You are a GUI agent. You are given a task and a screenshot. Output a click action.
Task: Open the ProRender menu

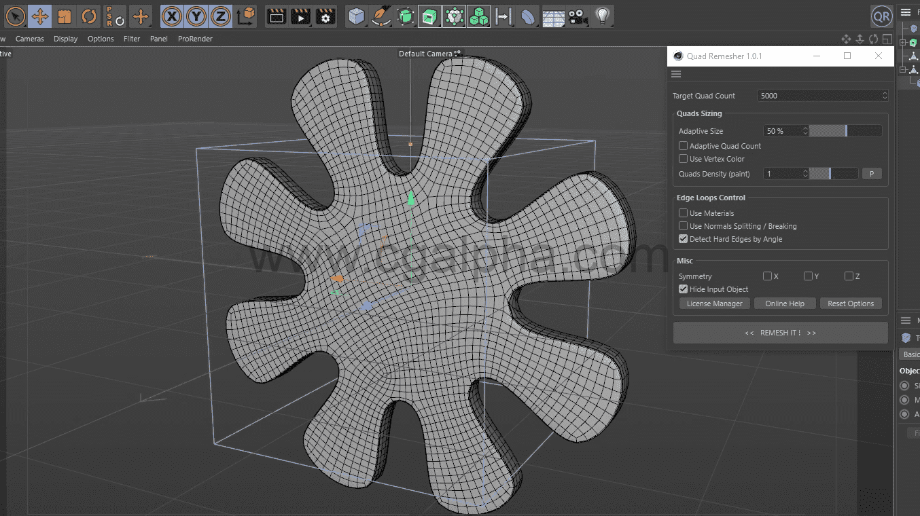pos(195,39)
